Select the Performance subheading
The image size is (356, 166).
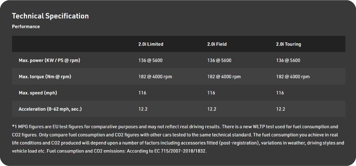point(26,27)
